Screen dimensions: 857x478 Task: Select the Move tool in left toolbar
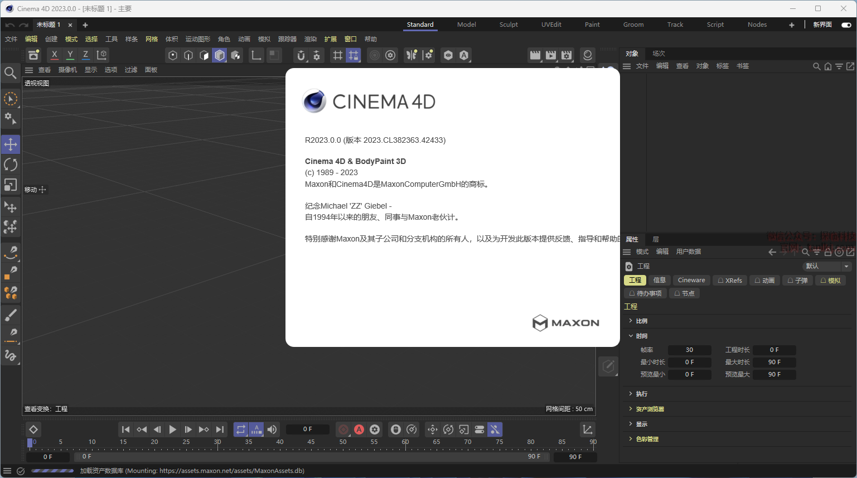pyautogui.click(x=11, y=144)
